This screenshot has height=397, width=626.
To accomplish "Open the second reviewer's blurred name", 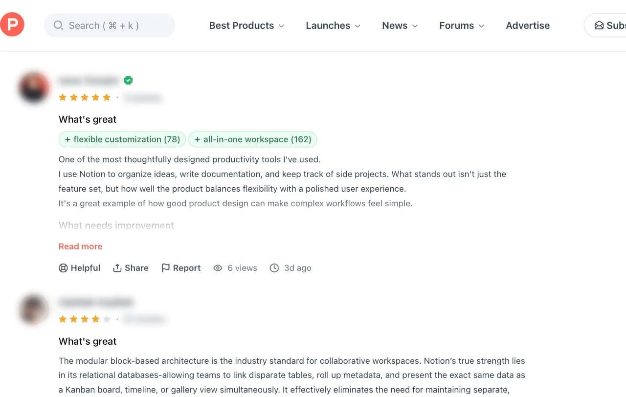I will (x=96, y=302).
